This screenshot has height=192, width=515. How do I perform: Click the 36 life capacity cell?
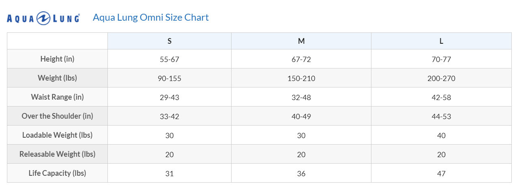click(x=301, y=173)
